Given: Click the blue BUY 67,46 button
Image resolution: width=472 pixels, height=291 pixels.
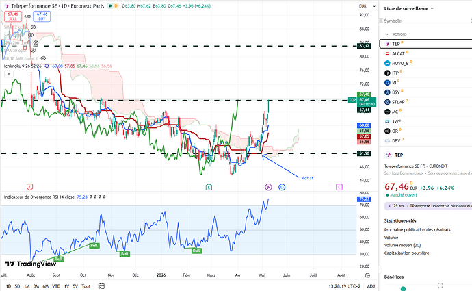Looking at the screenshot, I should (42, 16).
